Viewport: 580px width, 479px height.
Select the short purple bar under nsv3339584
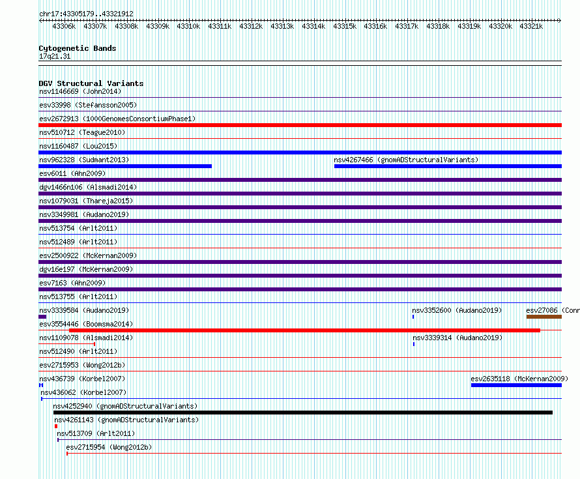(42, 317)
